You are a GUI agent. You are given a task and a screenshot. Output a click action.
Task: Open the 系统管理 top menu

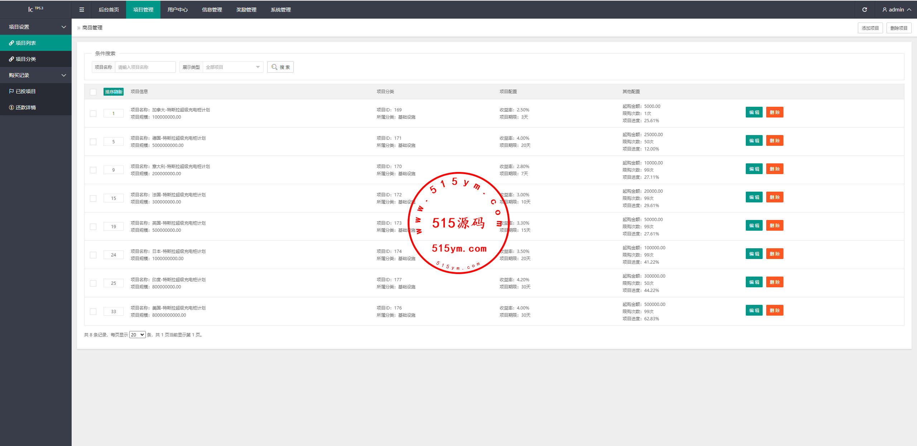coord(280,10)
